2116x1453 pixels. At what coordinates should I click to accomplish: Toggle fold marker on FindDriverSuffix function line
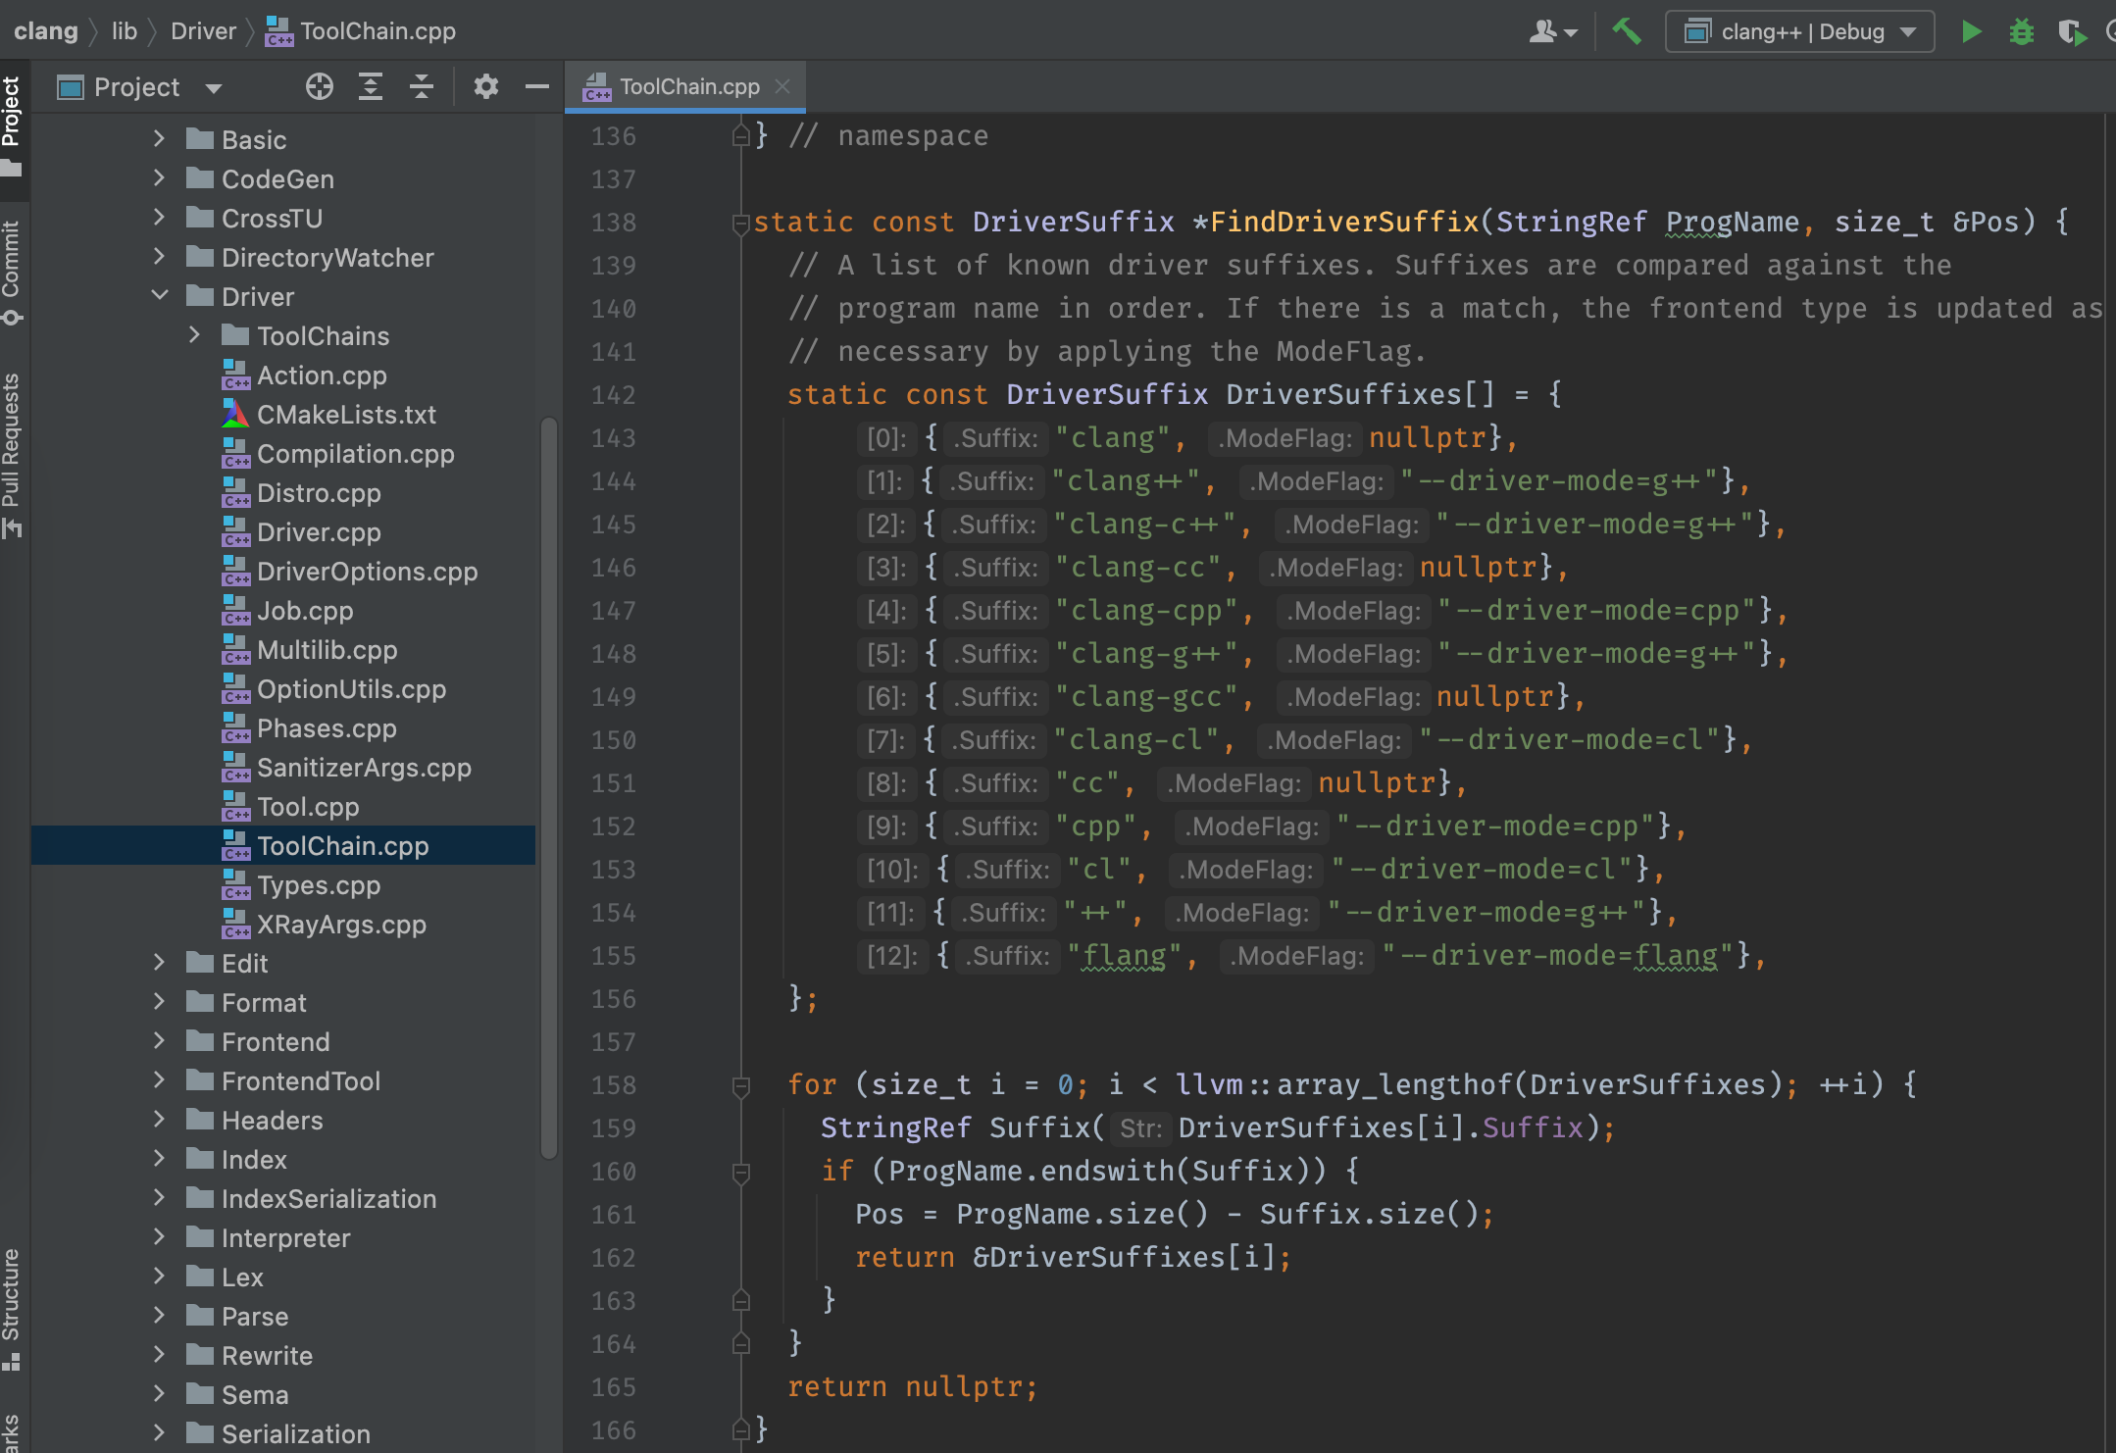pos(741,224)
